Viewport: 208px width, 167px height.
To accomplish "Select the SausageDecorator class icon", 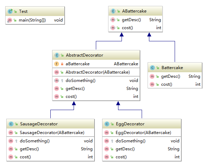I will tap(11, 124).
